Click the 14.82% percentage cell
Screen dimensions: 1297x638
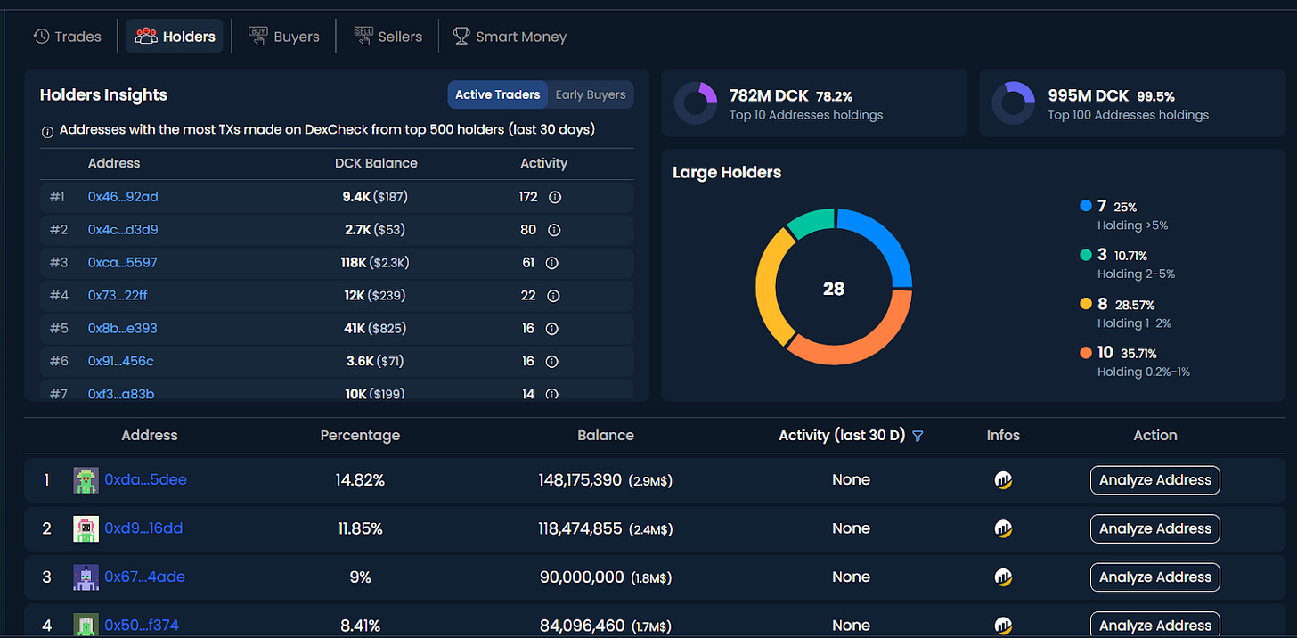coord(360,480)
